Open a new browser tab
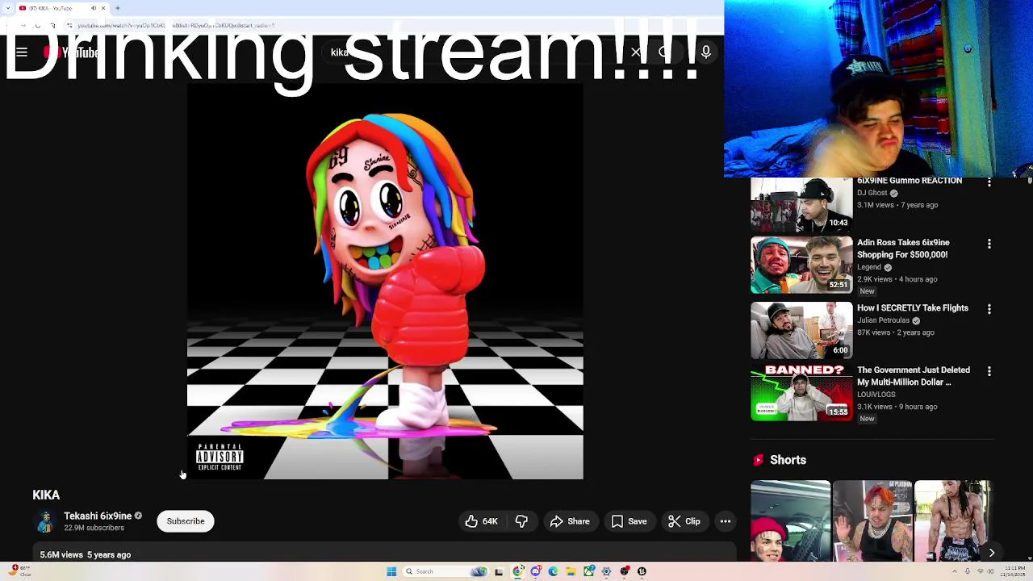The height and width of the screenshot is (581, 1033). coord(117,8)
